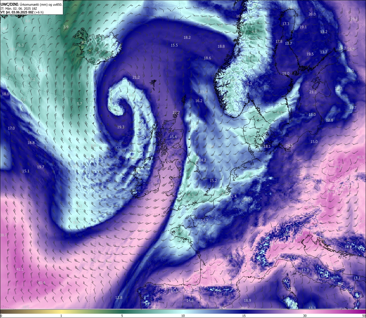The image size is (366, 318).
Task: Pick the 18.0 value at the far left
Action: coord(5,94)
